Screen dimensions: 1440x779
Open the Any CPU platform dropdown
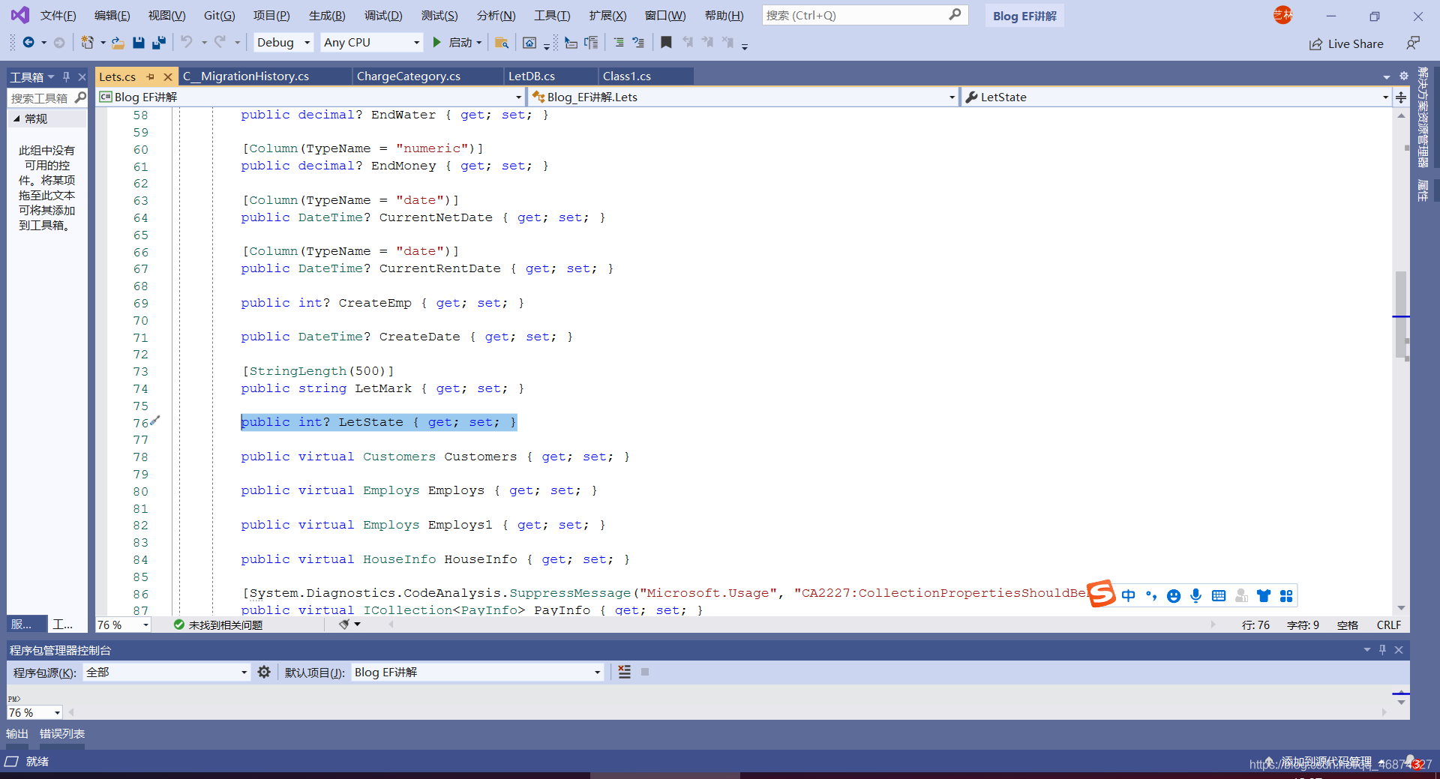371,43
